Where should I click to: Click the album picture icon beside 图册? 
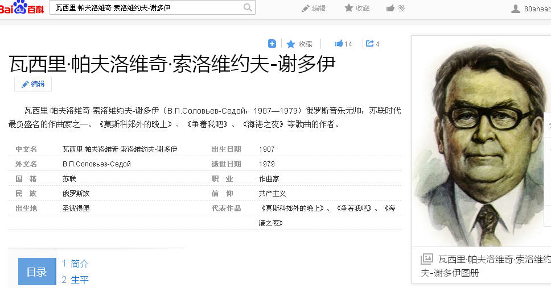pos(426,259)
